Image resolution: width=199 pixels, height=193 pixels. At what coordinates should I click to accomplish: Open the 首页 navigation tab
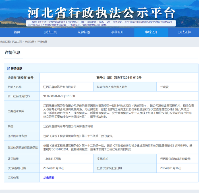click(x=17, y=32)
